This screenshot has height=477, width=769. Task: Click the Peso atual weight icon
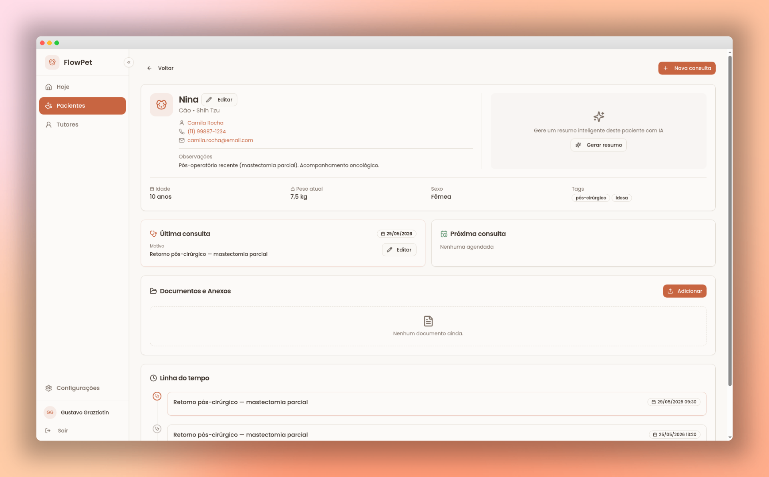[292, 189]
